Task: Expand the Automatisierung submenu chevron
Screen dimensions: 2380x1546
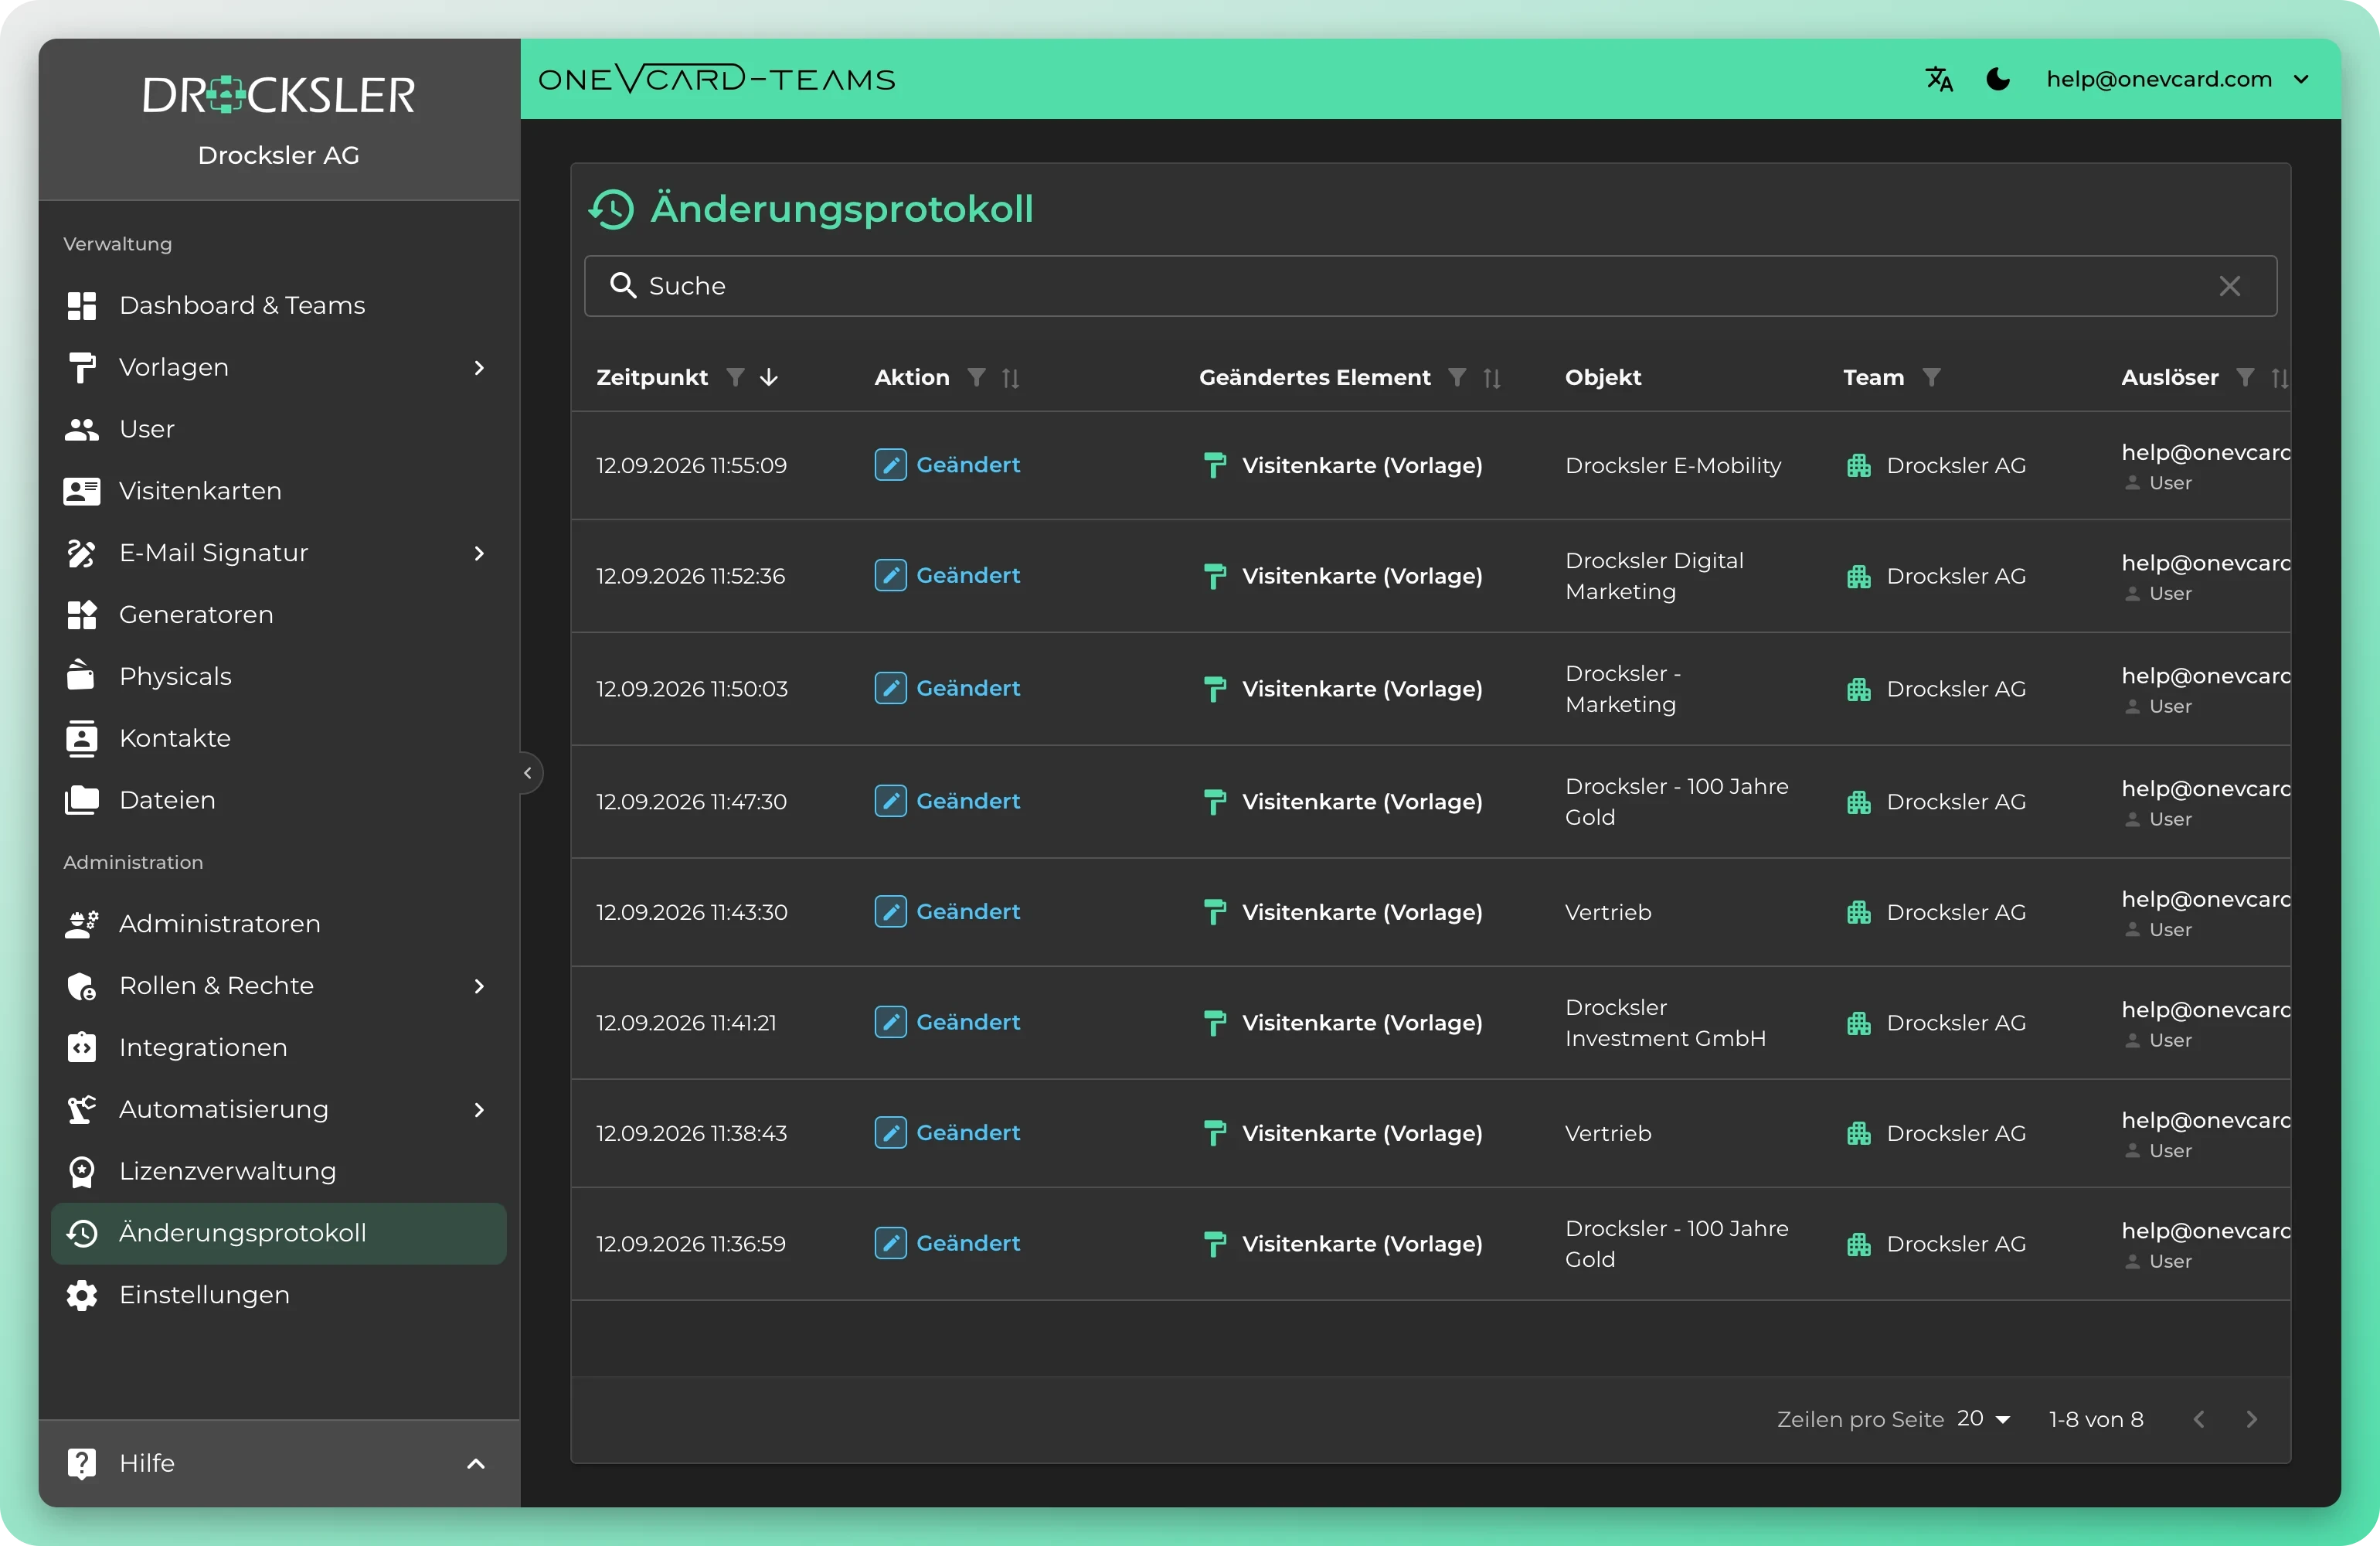Action: pyautogui.click(x=479, y=1110)
